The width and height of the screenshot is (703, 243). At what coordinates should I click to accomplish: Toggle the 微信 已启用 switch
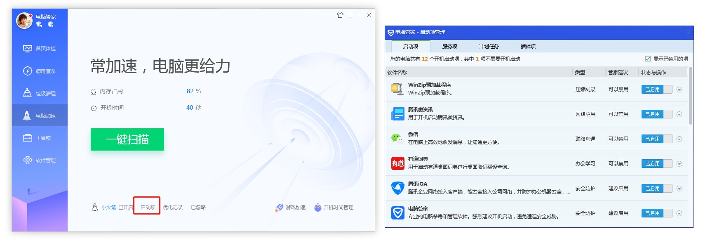coord(657,139)
